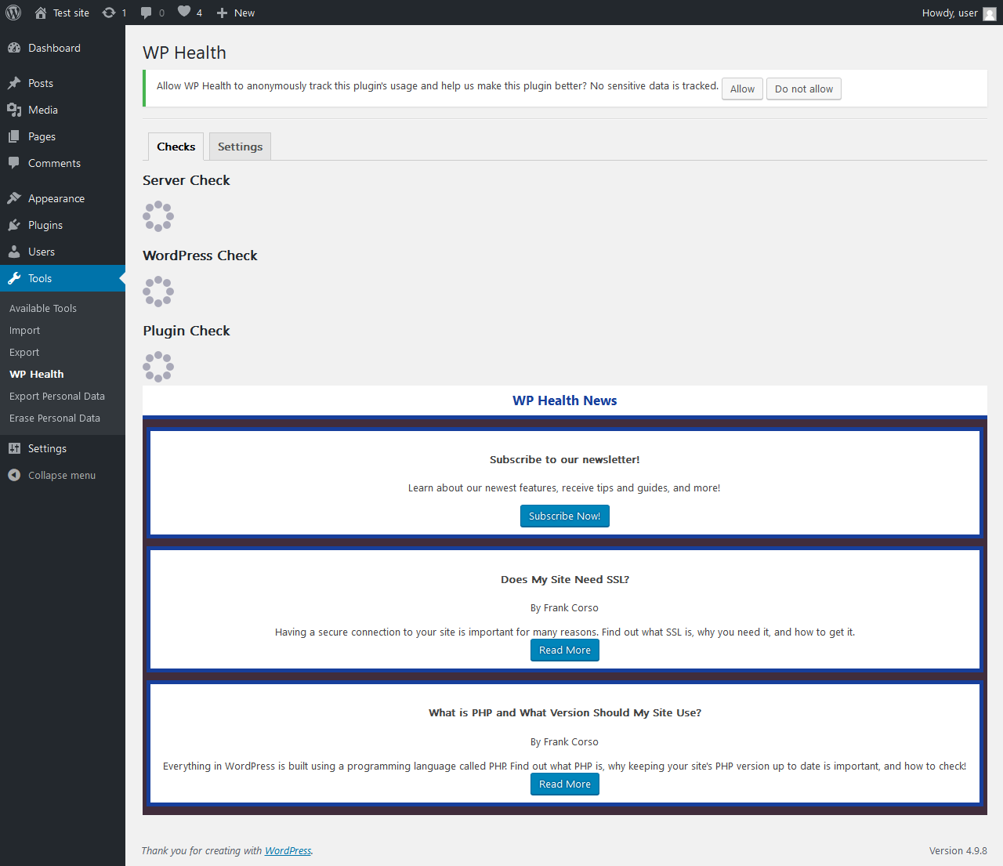Click the 'Does My Site Need SSL?' title
The image size is (1003, 866).
click(x=565, y=579)
